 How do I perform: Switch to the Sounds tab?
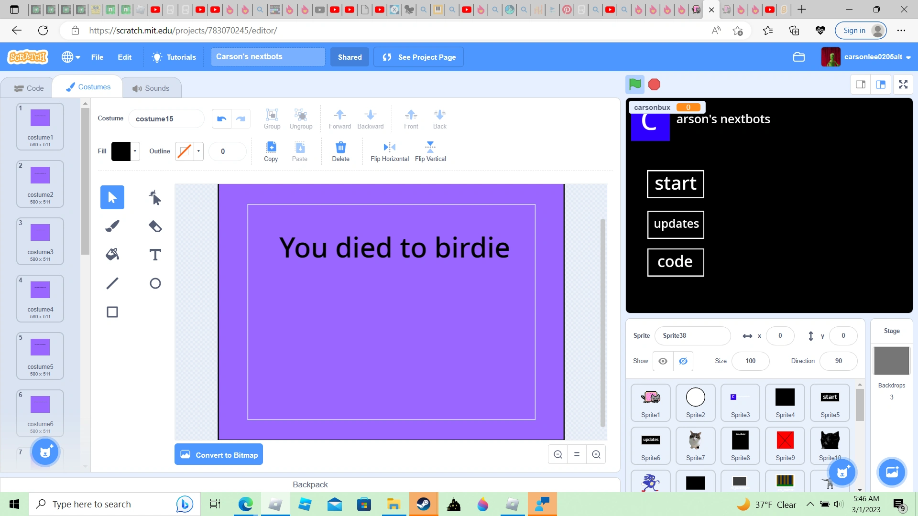pyautogui.click(x=151, y=88)
